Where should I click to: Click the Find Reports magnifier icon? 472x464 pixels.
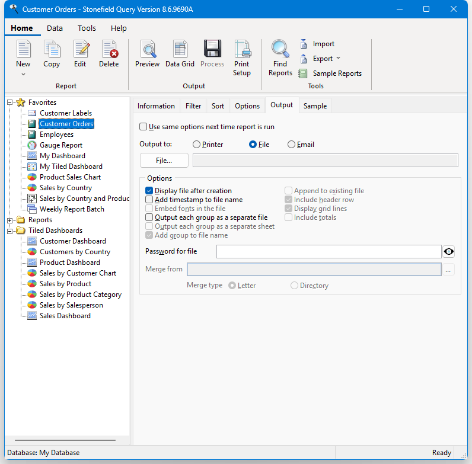pyautogui.click(x=280, y=48)
